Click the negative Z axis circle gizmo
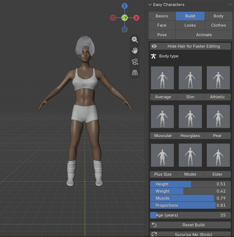The height and width of the screenshot is (237, 234). [x=124, y=29]
